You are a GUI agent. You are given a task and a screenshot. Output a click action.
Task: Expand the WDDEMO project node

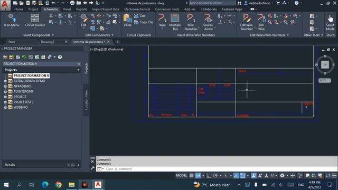(5, 108)
